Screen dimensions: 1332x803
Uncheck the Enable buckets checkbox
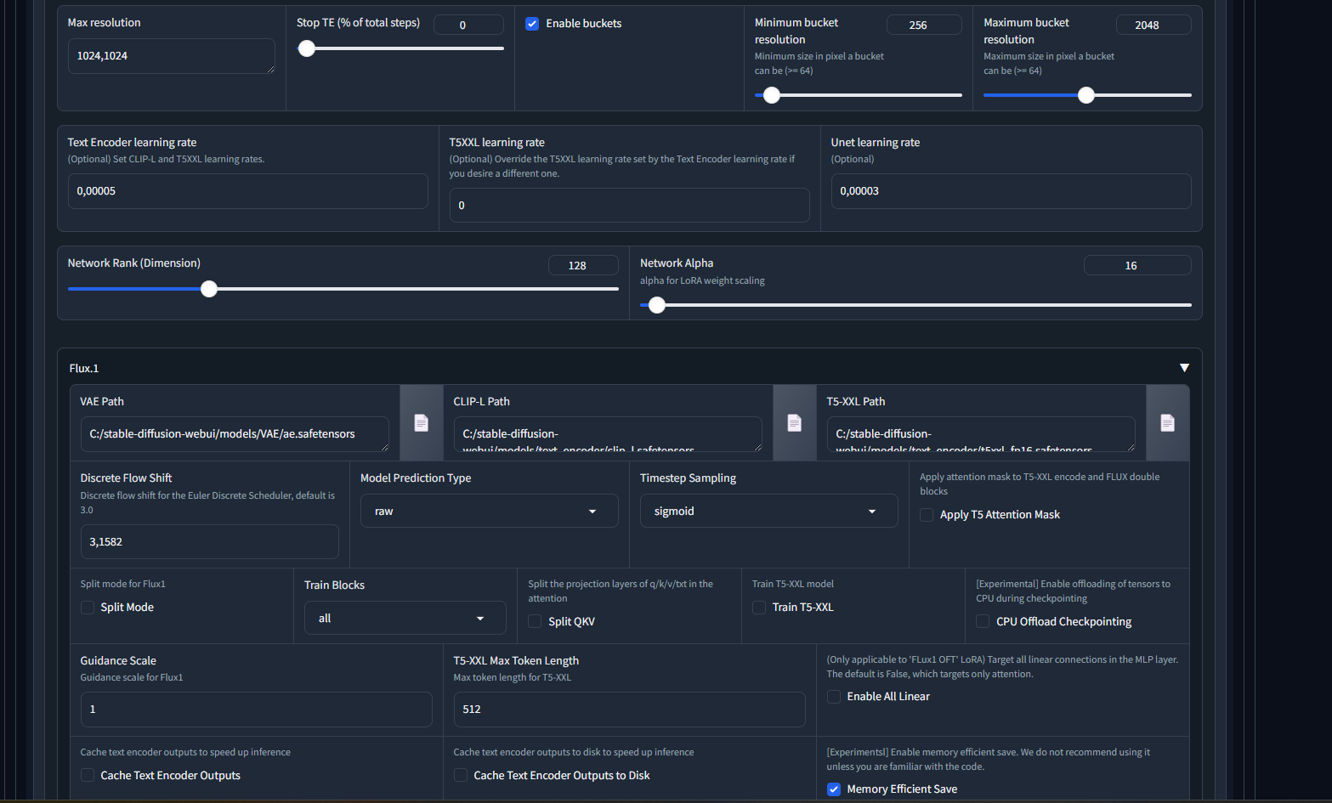(532, 24)
